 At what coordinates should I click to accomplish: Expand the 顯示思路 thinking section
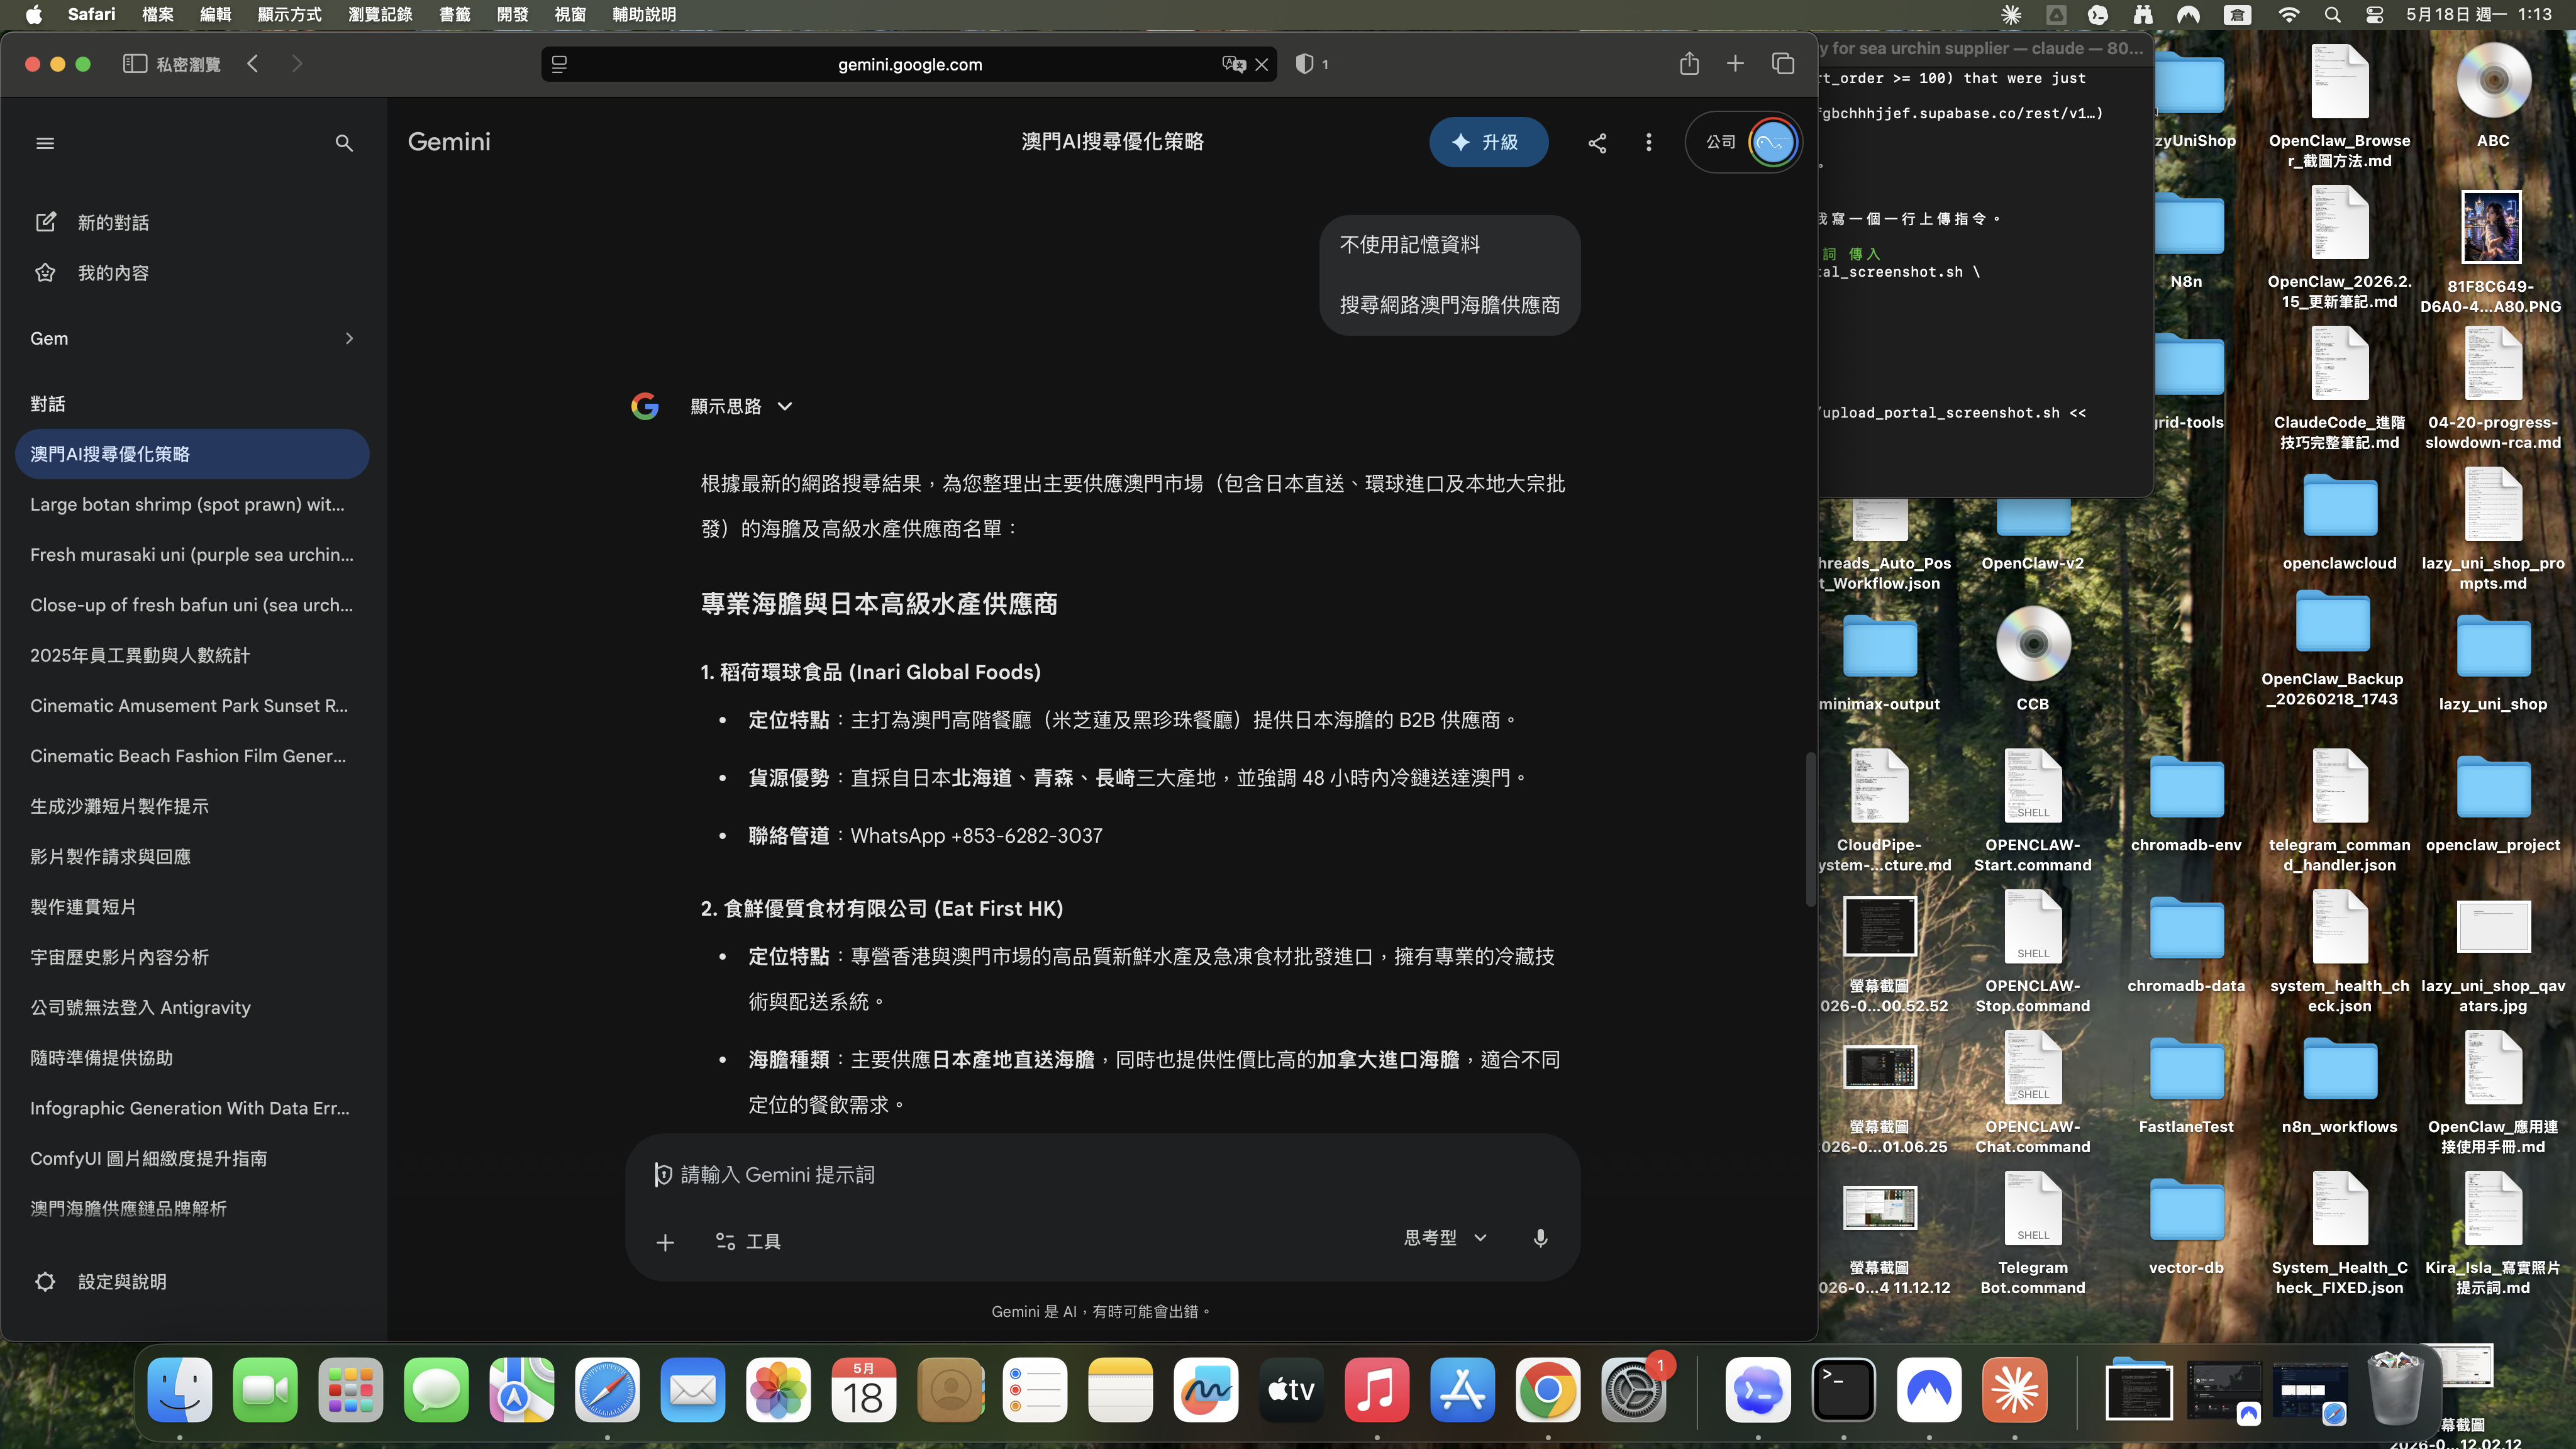741,406
